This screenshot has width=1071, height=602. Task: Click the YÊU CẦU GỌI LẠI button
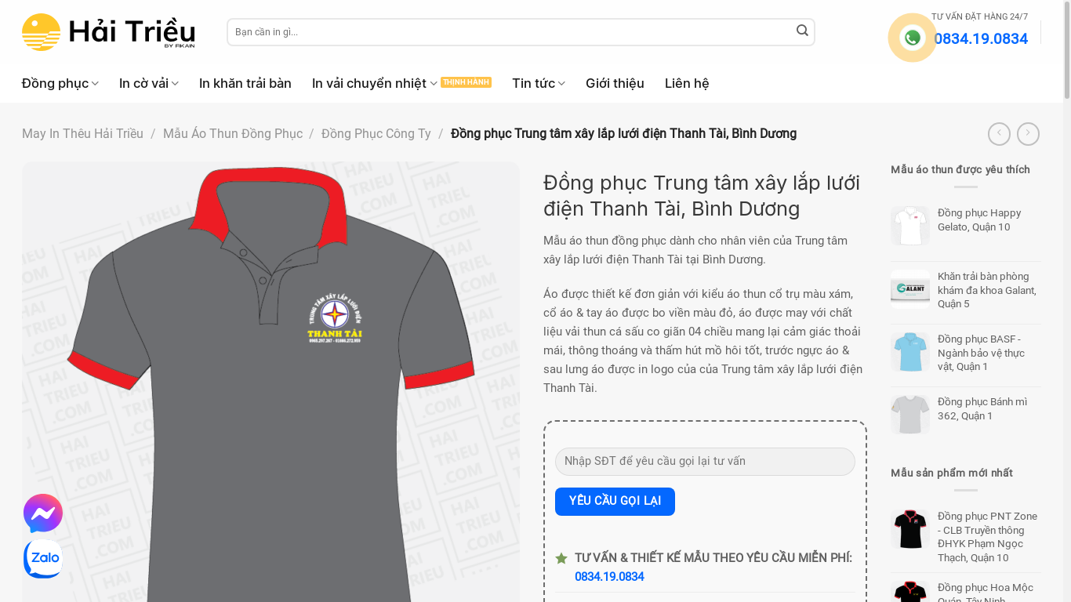[615, 502]
